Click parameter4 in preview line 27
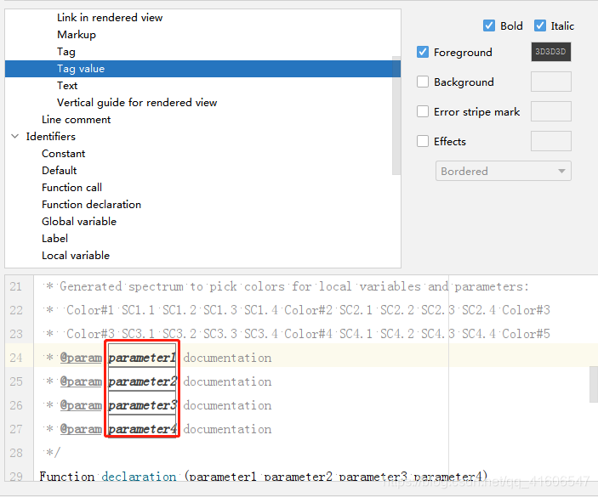 [x=142, y=429]
